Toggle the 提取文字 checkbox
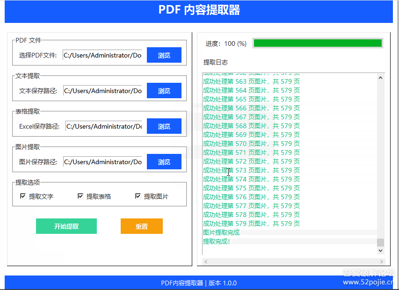 tap(23, 196)
